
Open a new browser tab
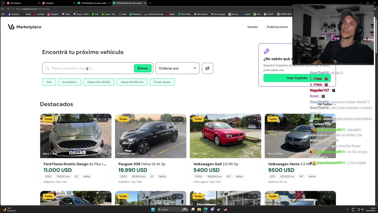(x=150, y=3)
